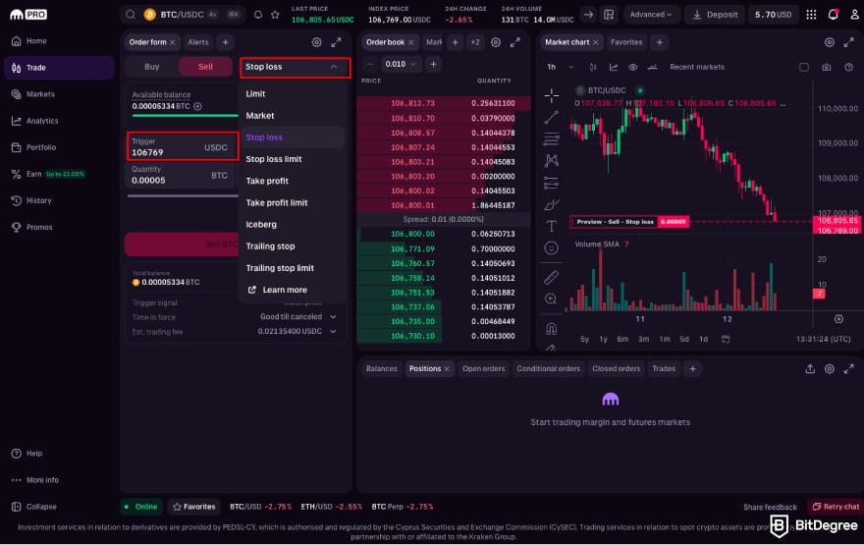
Task: Increase price grouping with plus stepper
Action: pyautogui.click(x=433, y=64)
